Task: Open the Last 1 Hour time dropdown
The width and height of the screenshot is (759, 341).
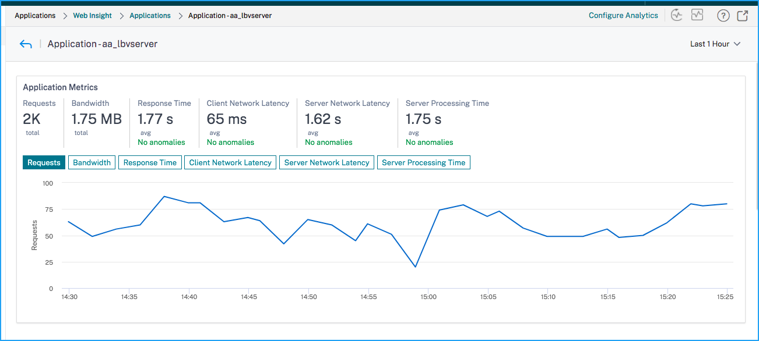Action: coord(715,44)
